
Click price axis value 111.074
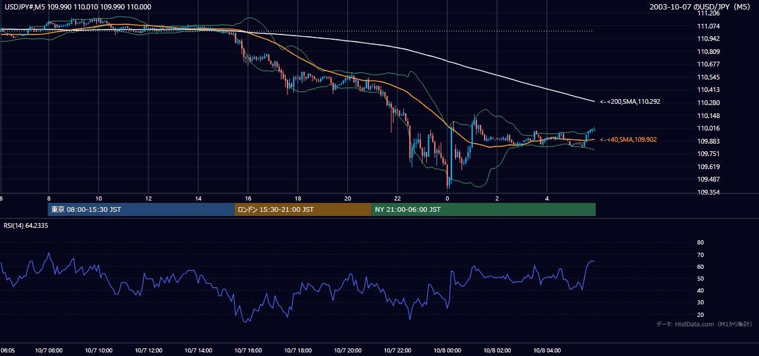(x=709, y=26)
